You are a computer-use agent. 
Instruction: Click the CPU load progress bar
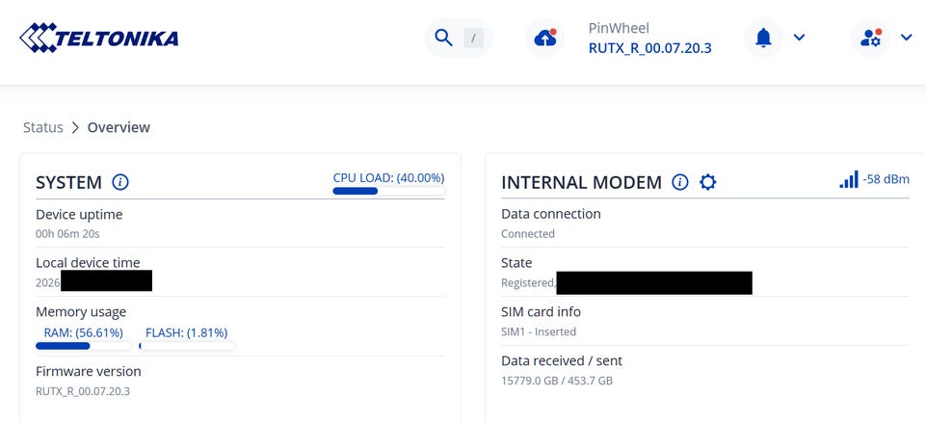388,191
